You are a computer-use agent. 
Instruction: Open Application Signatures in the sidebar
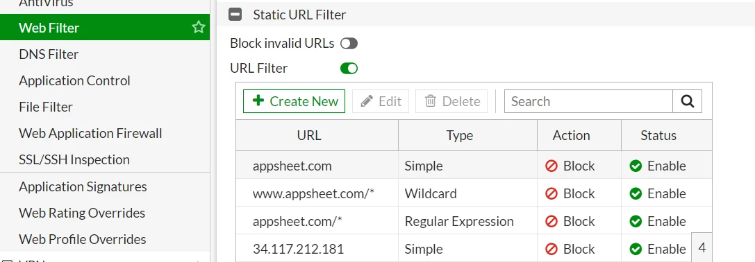[x=104, y=186]
